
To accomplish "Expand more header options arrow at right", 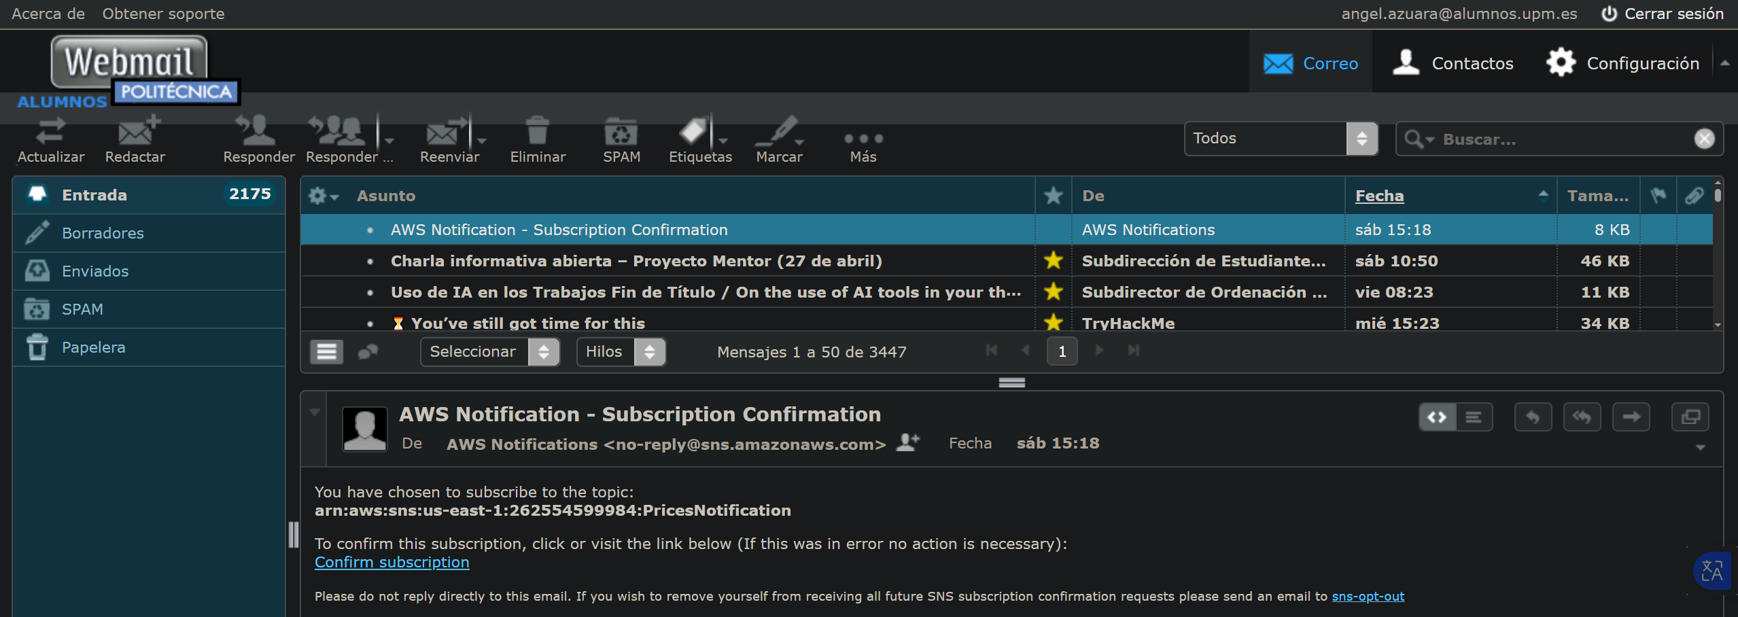I will coord(1701,447).
